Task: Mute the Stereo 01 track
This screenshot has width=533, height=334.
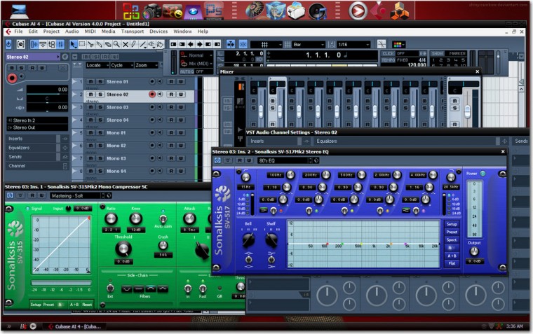Action: coord(90,81)
